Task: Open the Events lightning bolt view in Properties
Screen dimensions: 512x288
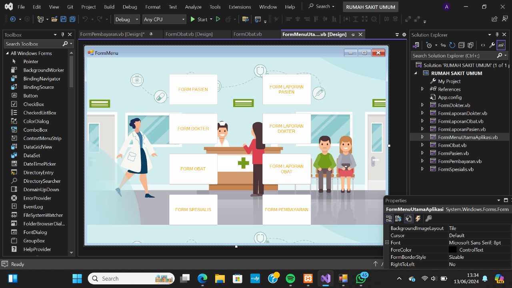Action: [x=418, y=218]
